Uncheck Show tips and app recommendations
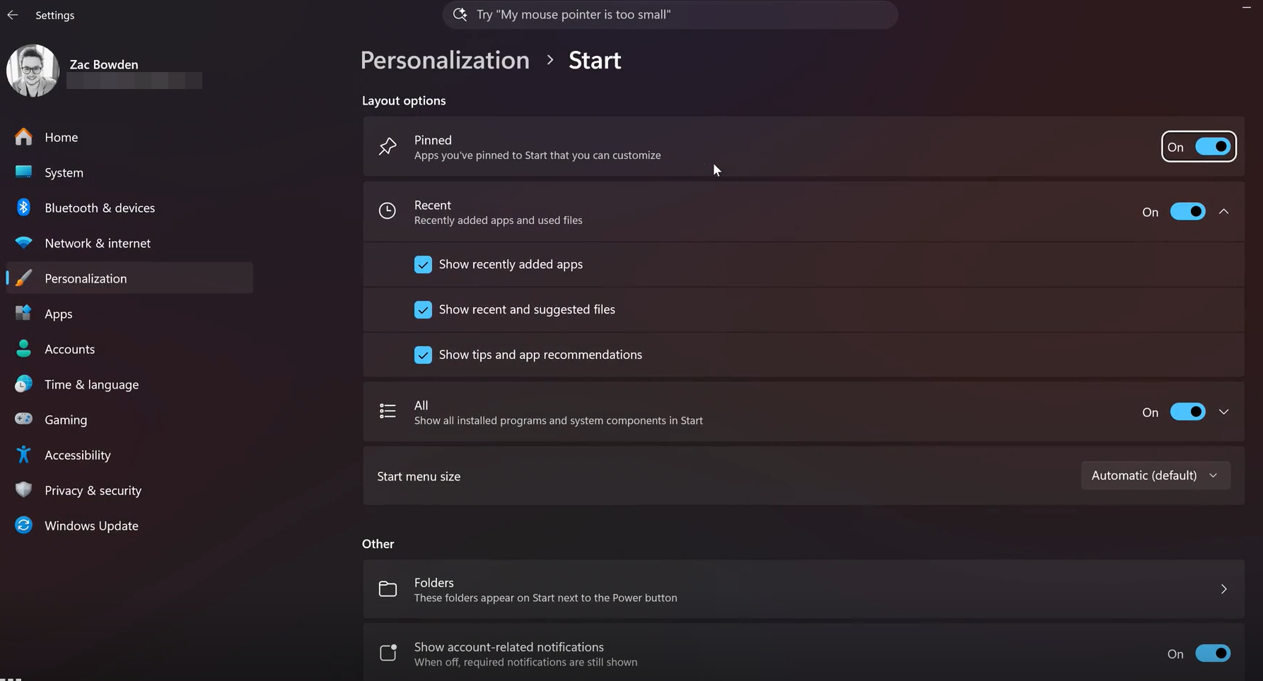Image resolution: width=1263 pixels, height=681 pixels. 423,355
